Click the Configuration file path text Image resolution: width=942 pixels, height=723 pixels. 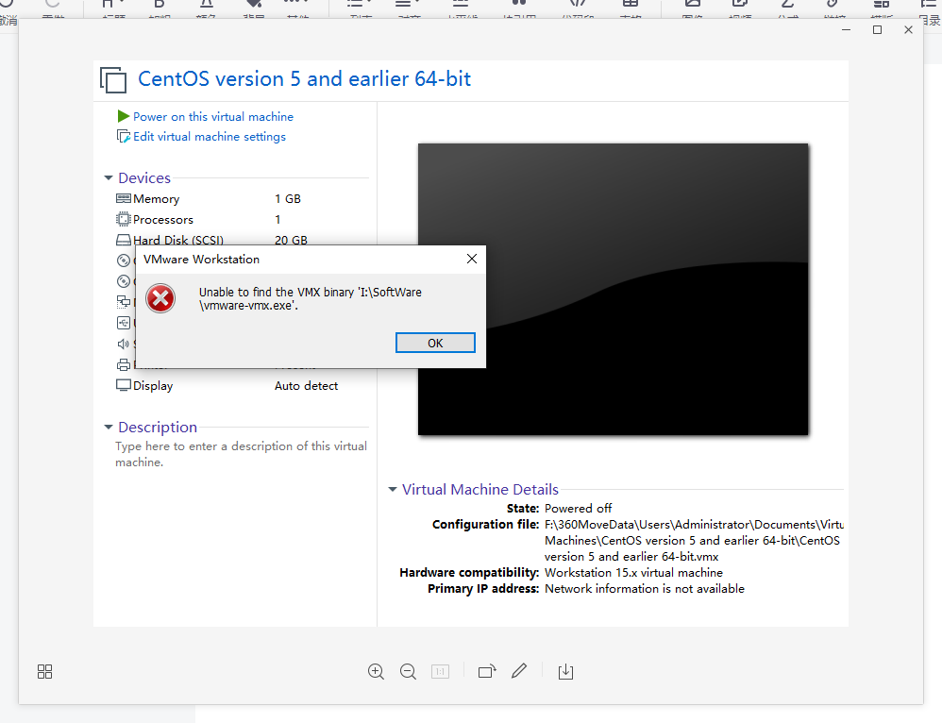coord(694,540)
